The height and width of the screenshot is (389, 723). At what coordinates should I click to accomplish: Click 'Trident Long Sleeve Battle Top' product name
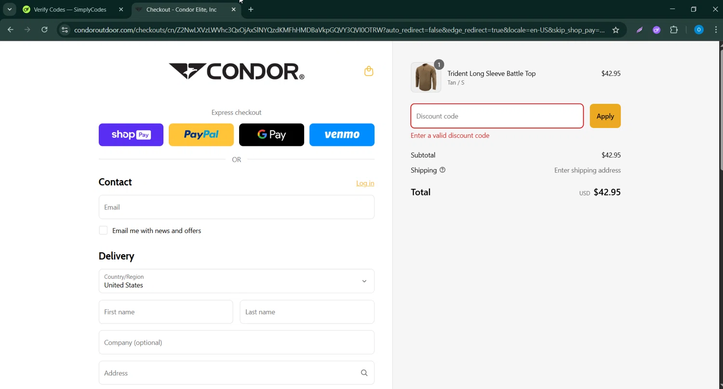pos(491,74)
